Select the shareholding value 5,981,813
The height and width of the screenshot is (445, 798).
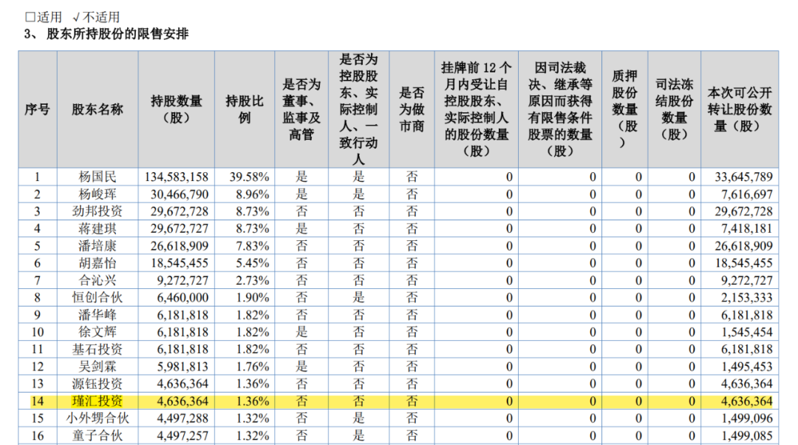[x=183, y=367]
